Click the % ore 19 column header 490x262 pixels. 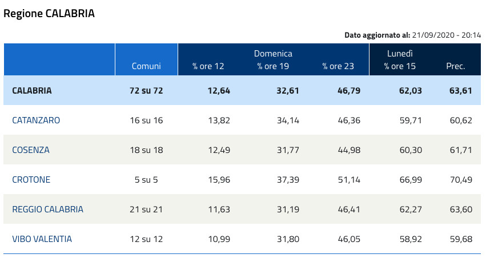click(273, 66)
